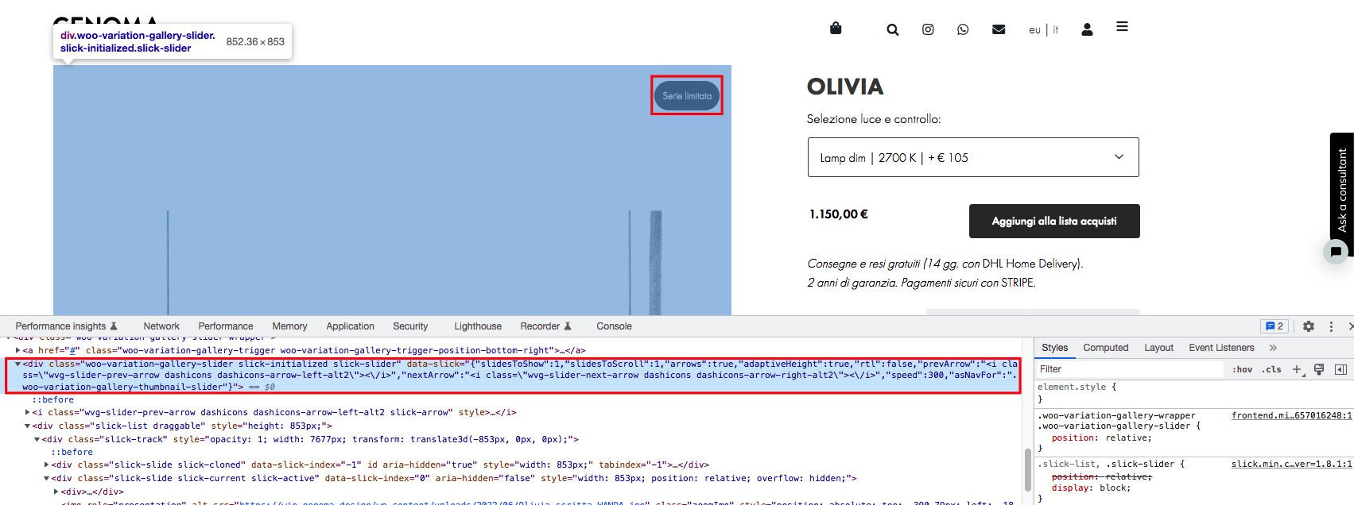Open the Network panel tab
Screen dimensions: 1354x505
[x=161, y=326]
